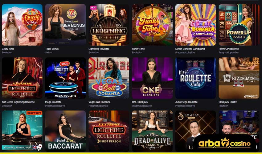Click the Lightning Roulette title link
Image resolution: width=262 pixels, height=154 pixels.
pyautogui.click(x=99, y=49)
